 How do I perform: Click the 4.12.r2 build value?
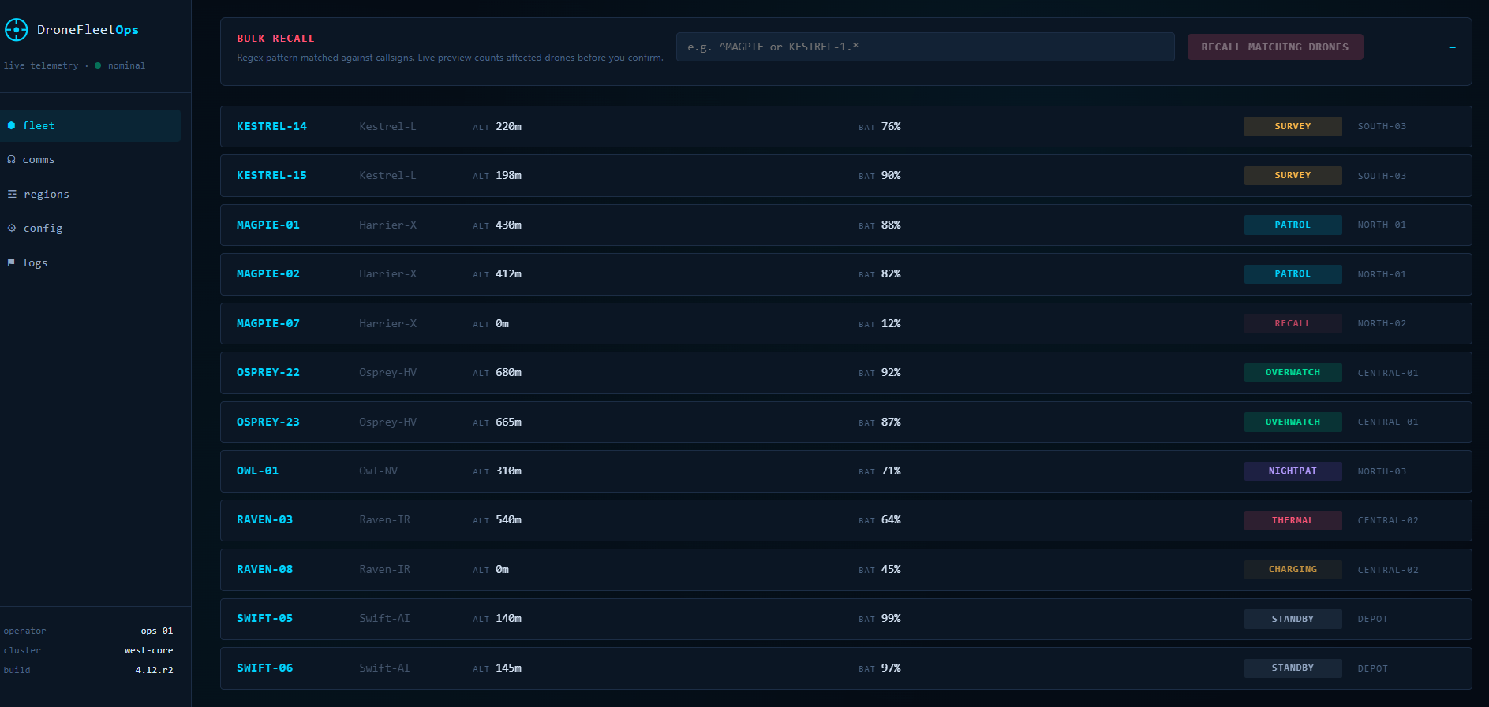(154, 670)
